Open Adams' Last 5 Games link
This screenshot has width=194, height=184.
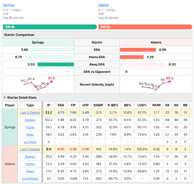coord(30,149)
